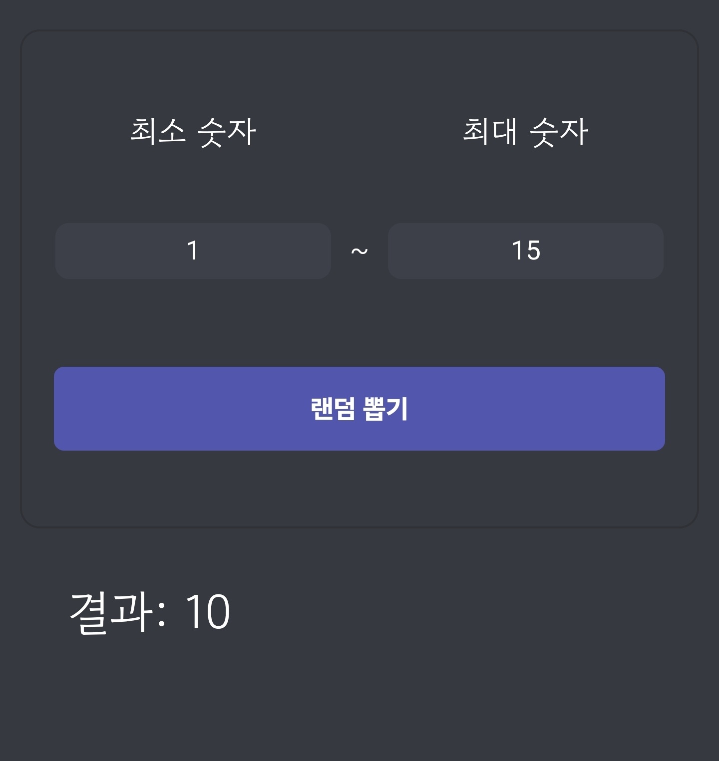The width and height of the screenshot is (719, 761).
Task: Click the 최소 text in left heading
Action: [158, 131]
